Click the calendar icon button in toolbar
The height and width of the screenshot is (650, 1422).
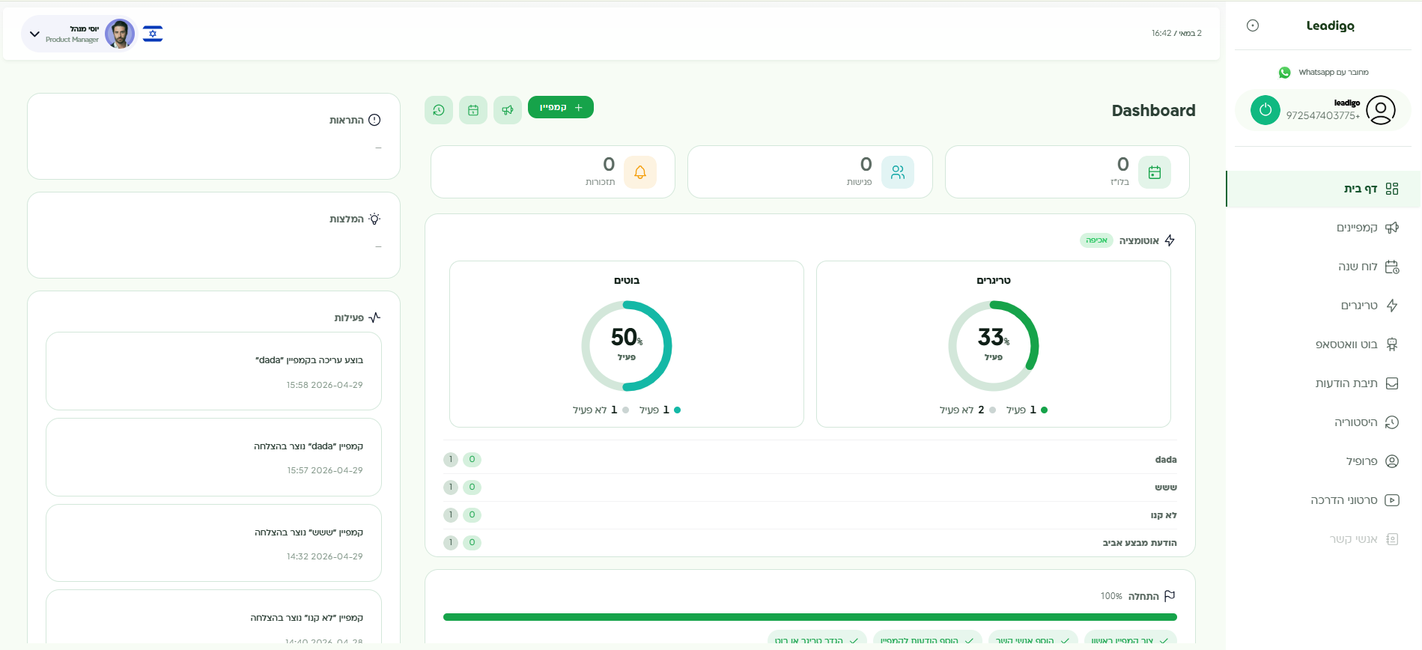(x=473, y=110)
